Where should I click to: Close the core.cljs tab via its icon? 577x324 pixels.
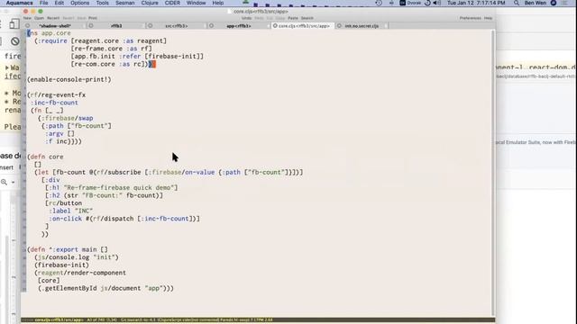coord(275,26)
